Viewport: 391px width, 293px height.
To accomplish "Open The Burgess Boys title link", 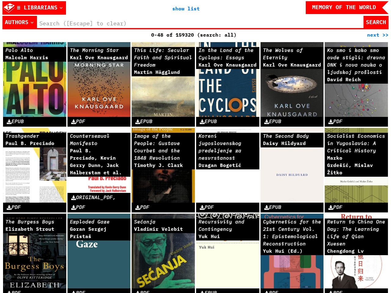I will [x=30, y=222].
